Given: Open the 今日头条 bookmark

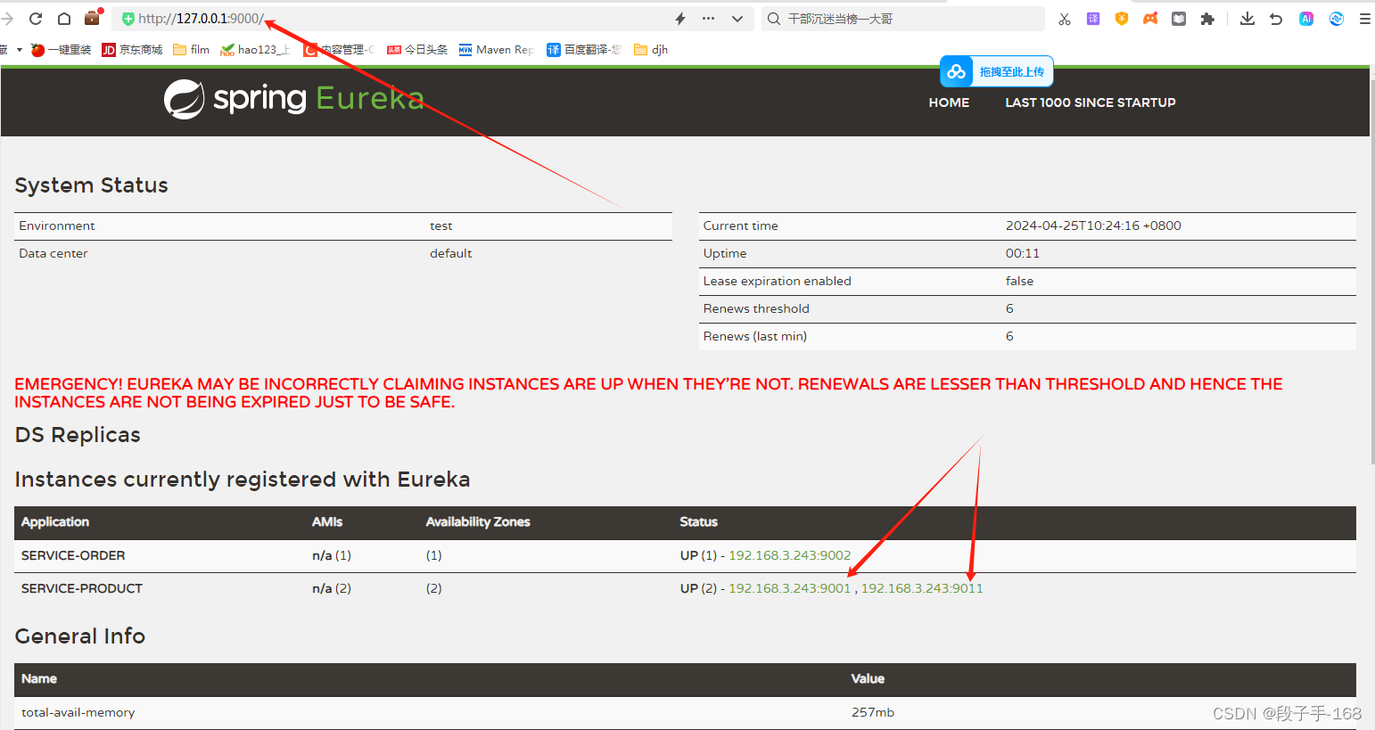Looking at the screenshot, I should [x=417, y=50].
